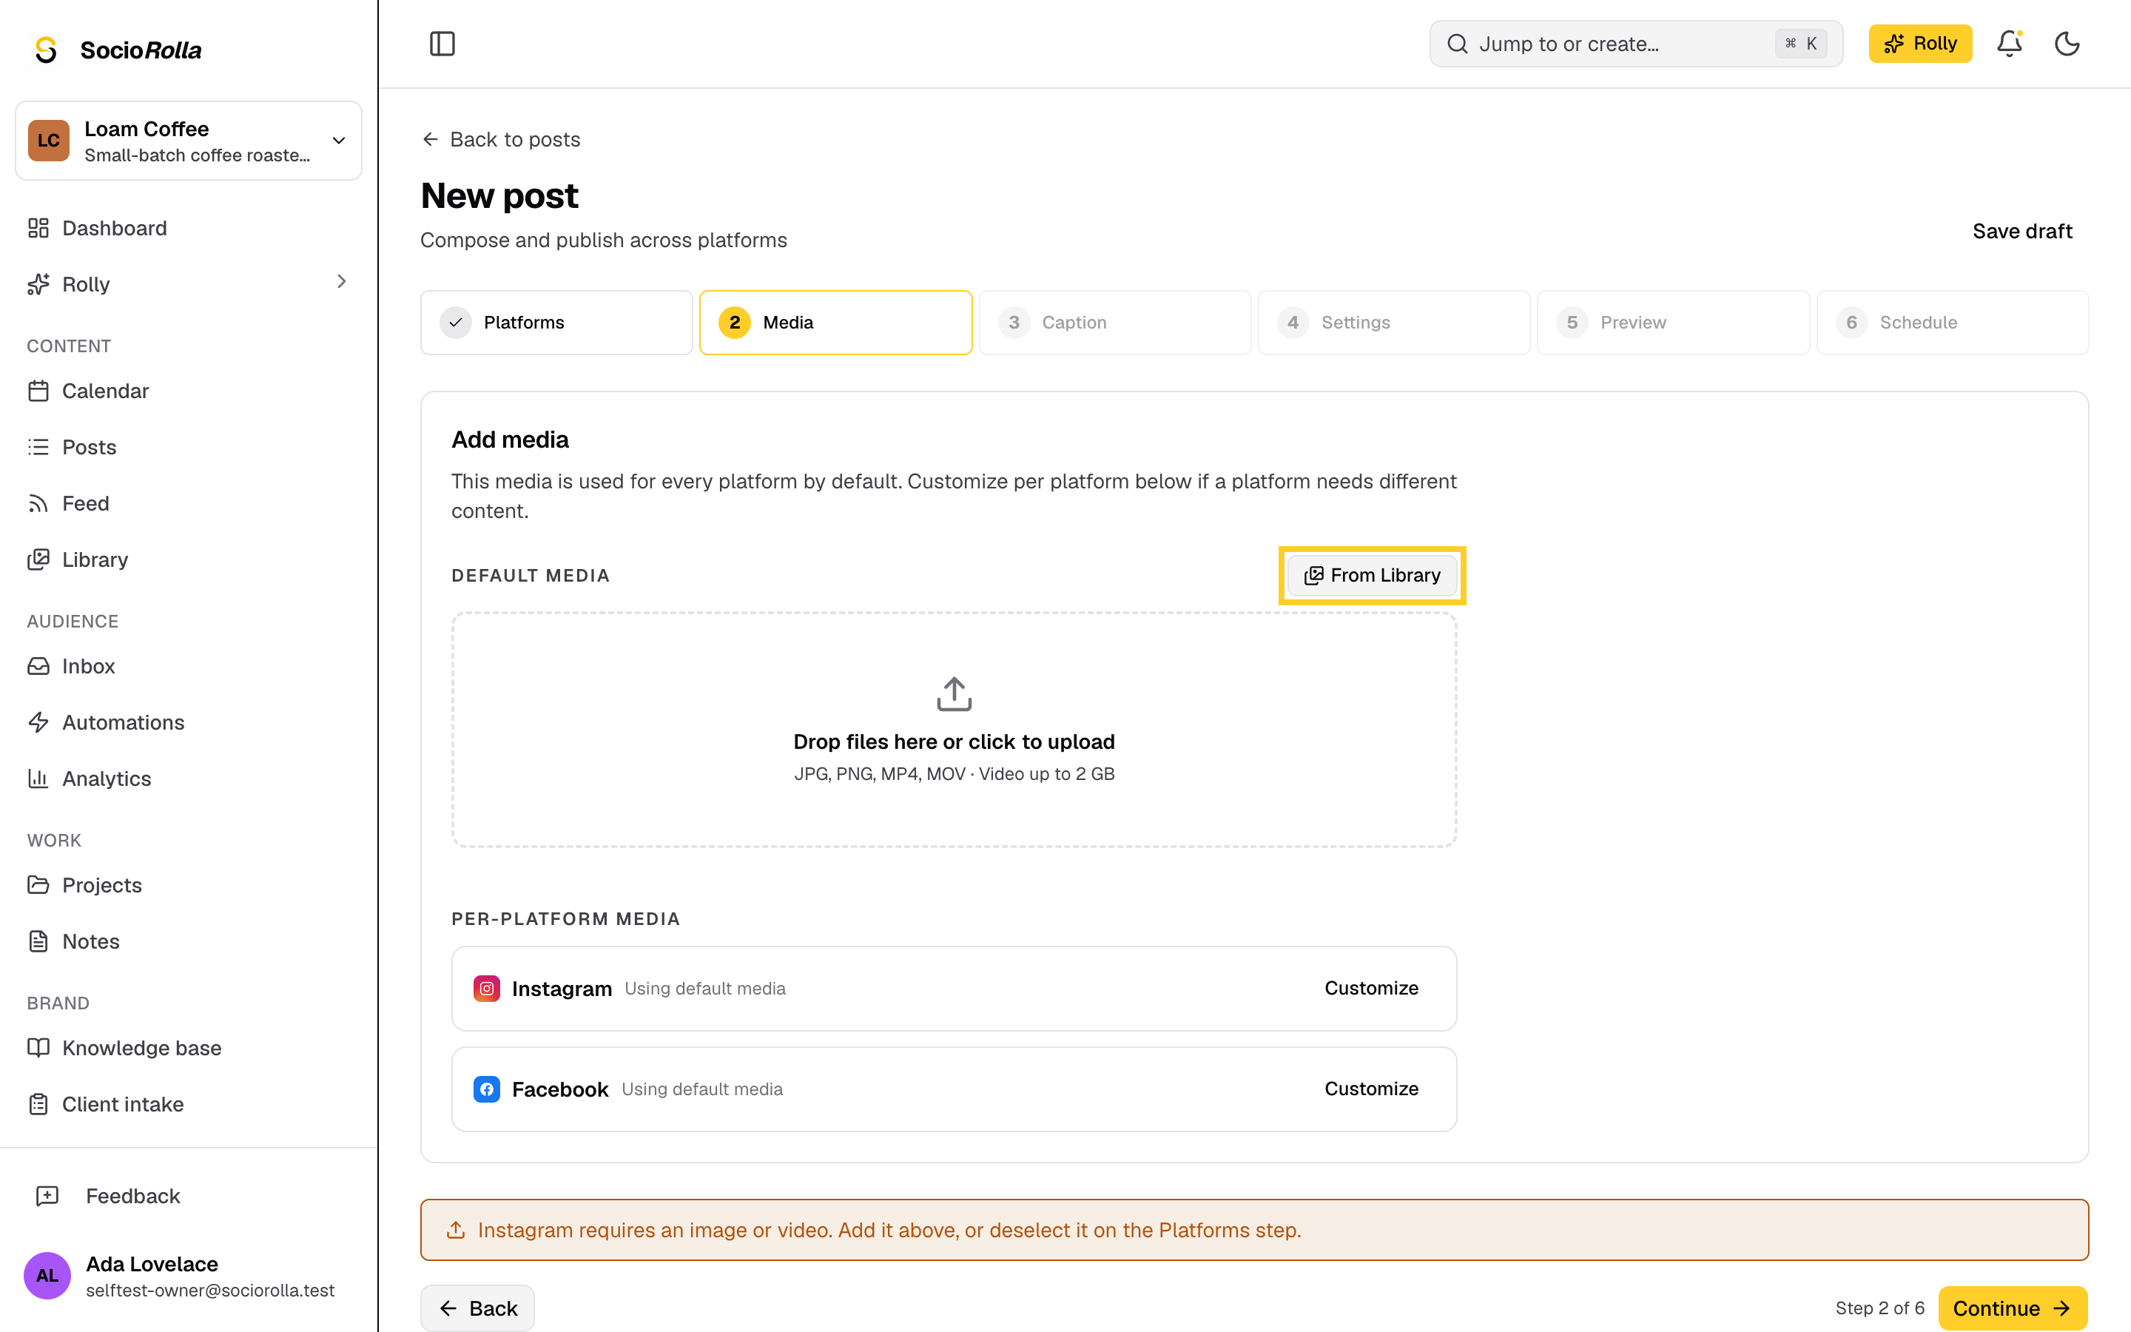Expand the Rolly submenu chevron
The width and height of the screenshot is (2131, 1332).
click(x=342, y=282)
